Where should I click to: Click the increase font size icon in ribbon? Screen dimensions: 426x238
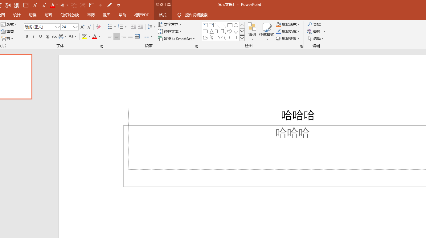(82, 27)
